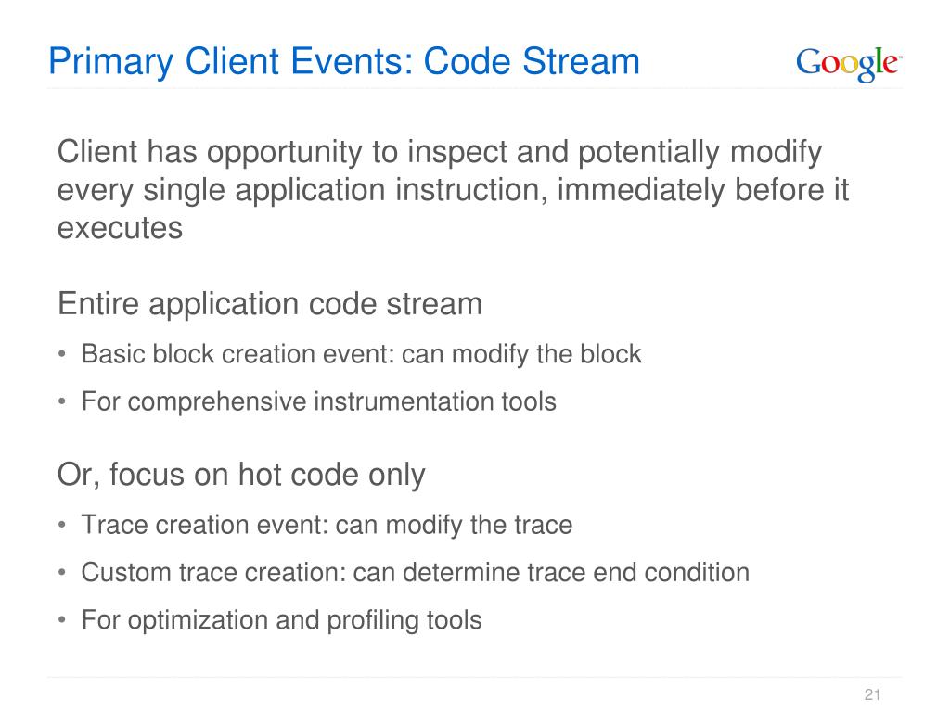Click the Custom trace creation bullet text
Viewport: 950px width, 712px height.
pos(415,573)
